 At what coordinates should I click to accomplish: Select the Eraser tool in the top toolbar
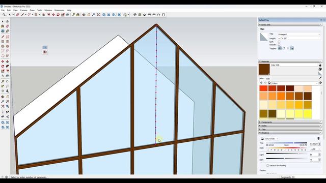tap(17, 15)
